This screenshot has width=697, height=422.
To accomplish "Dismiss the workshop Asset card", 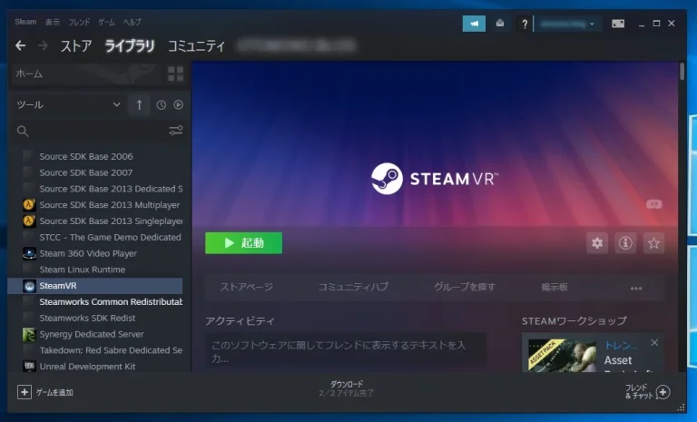I will (654, 343).
